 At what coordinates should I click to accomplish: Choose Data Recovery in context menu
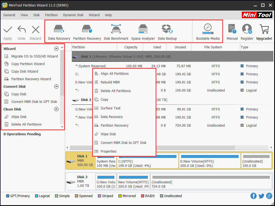click(x=124, y=117)
